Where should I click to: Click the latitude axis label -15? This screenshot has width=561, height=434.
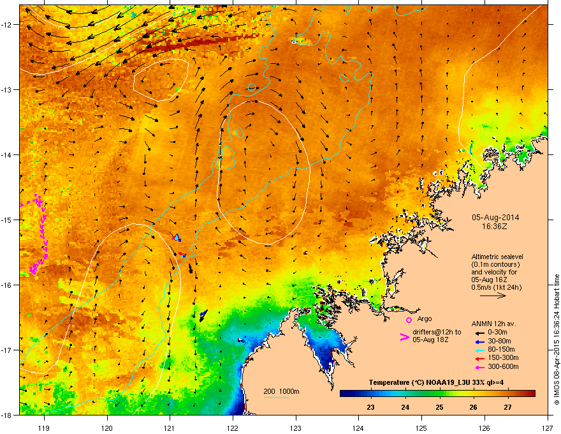7,220
